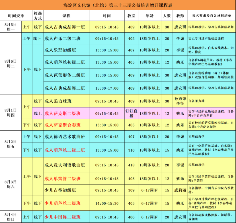Click the red 成人萨克斯合奏班 course
Screen dimensions: 236x223
click(x=63, y=125)
